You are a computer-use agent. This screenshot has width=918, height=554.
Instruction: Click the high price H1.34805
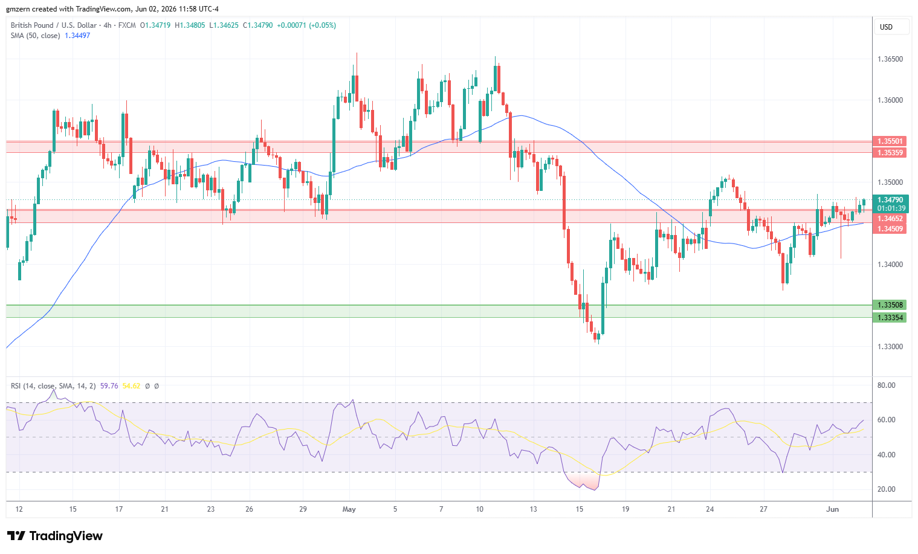(190, 25)
